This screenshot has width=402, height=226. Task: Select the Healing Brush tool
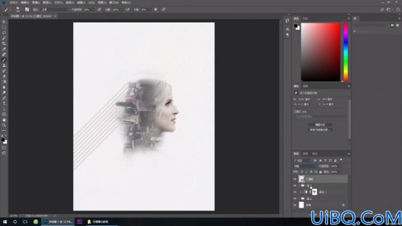tap(4, 54)
